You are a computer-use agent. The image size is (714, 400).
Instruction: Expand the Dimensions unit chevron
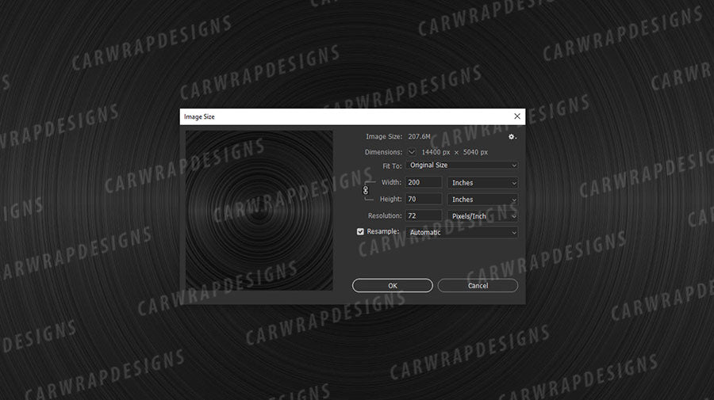(x=411, y=151)
